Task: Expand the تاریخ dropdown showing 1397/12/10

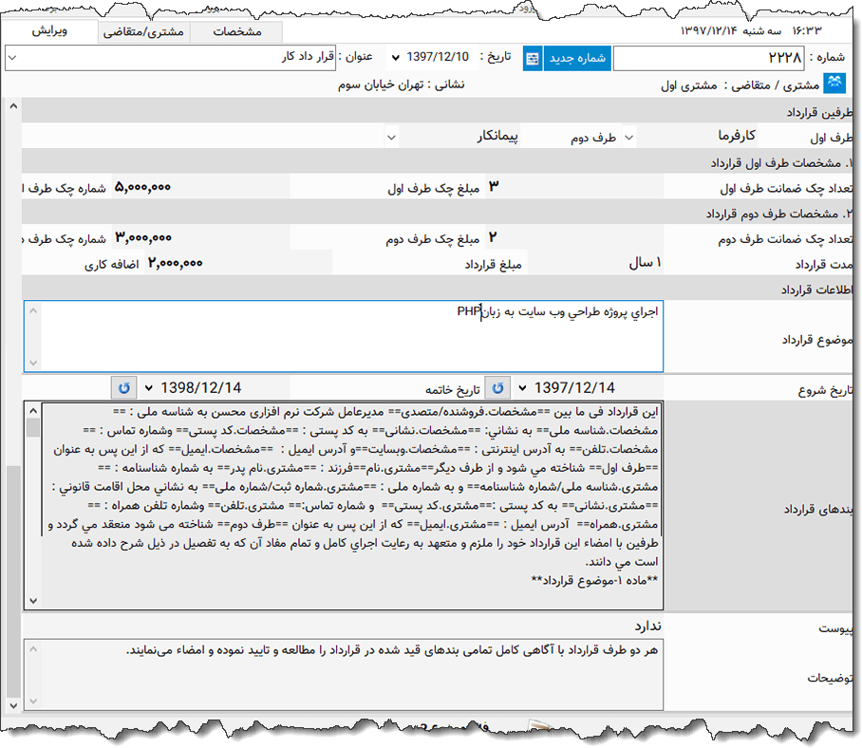Action: click(x=395, y=58)
